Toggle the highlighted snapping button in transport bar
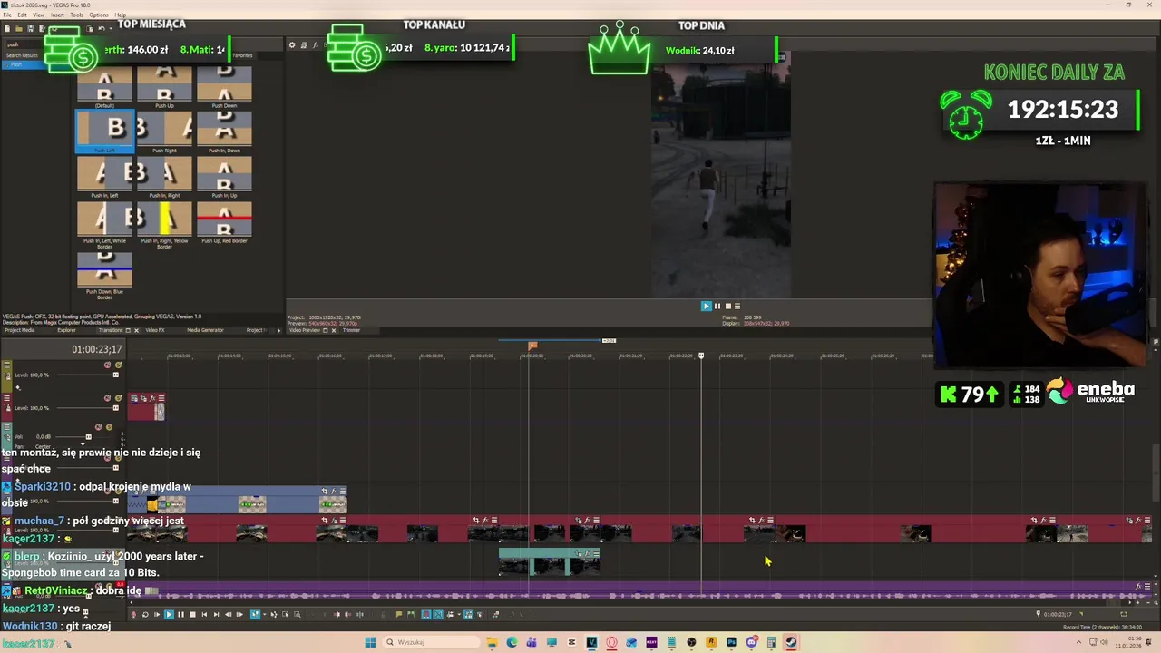This screenshot has width=1161, height=653. tap(426, 615)
